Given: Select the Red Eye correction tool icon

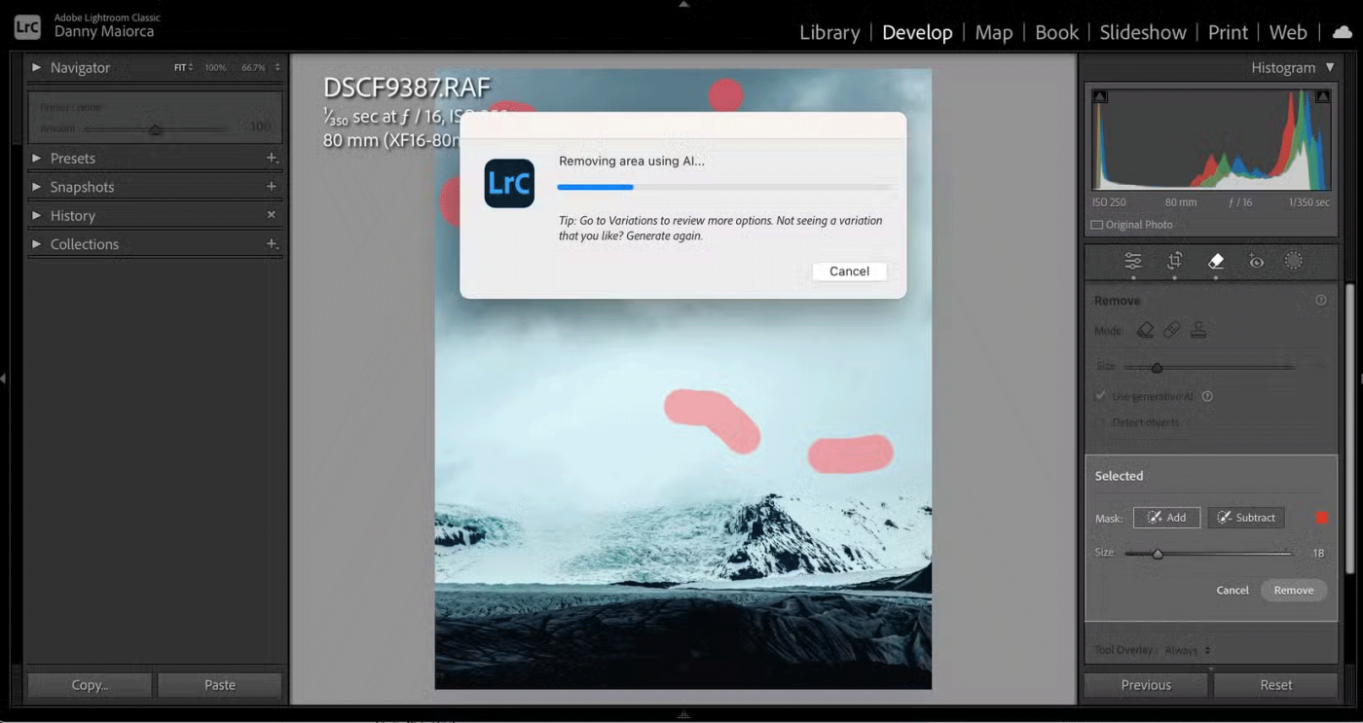Looking at the screenshot, I should [1257, 262].
